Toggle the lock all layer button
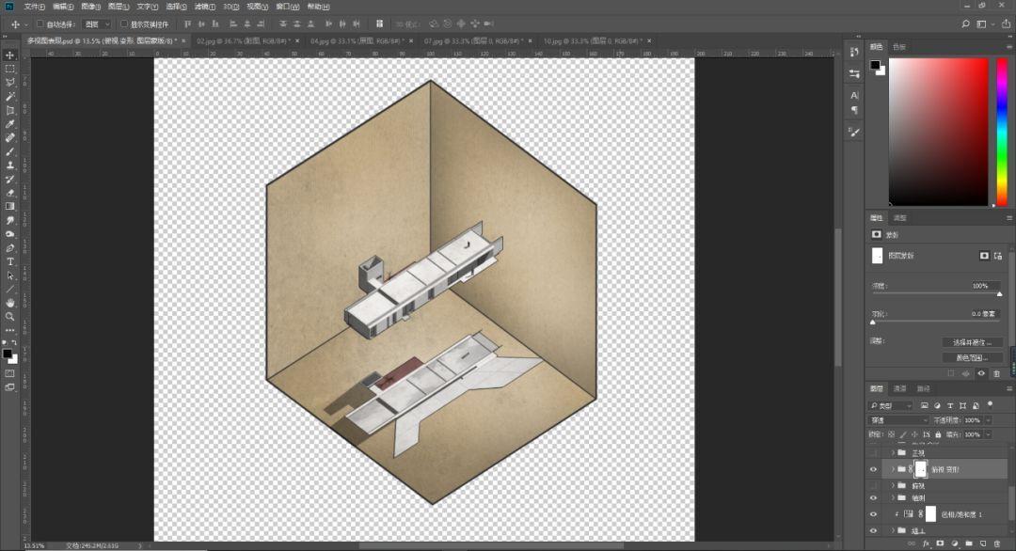The image size is (1016, 551). tap(938, 434)
